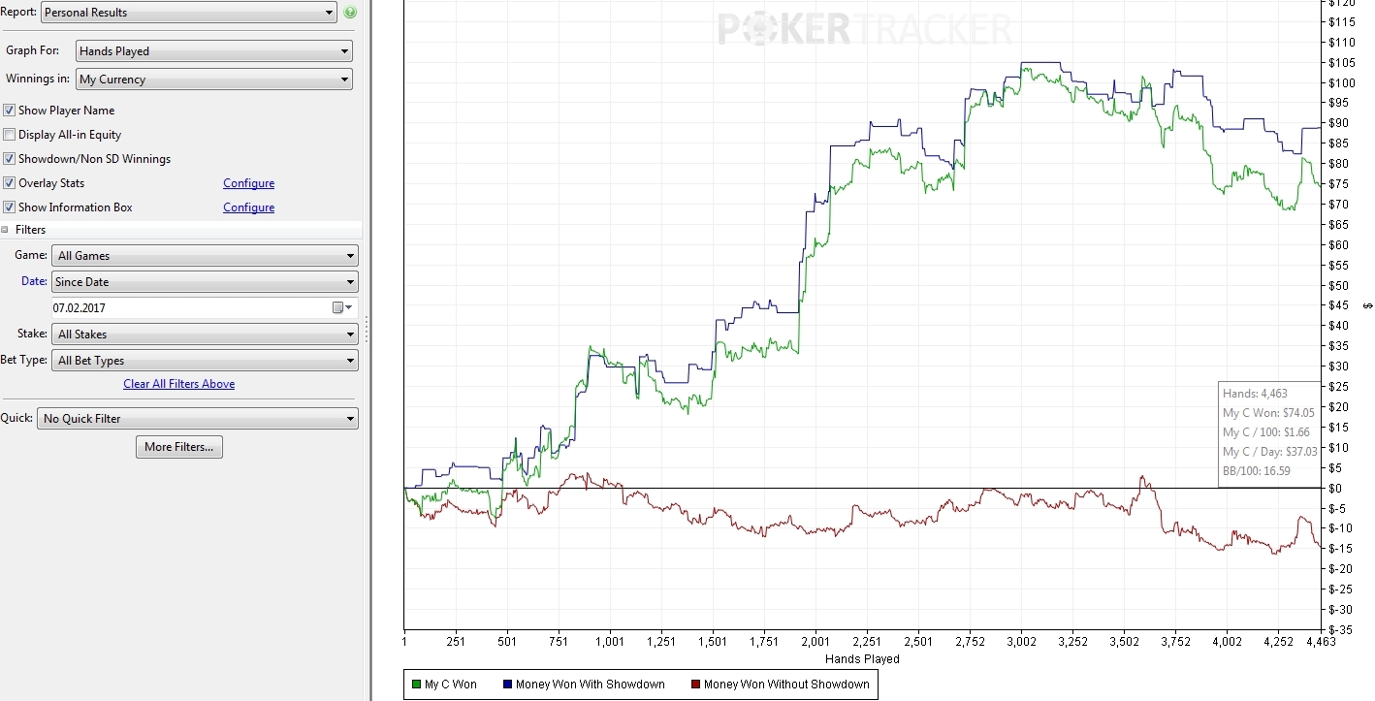Toggle the Show Player Name checkbox

coord(10,111)
